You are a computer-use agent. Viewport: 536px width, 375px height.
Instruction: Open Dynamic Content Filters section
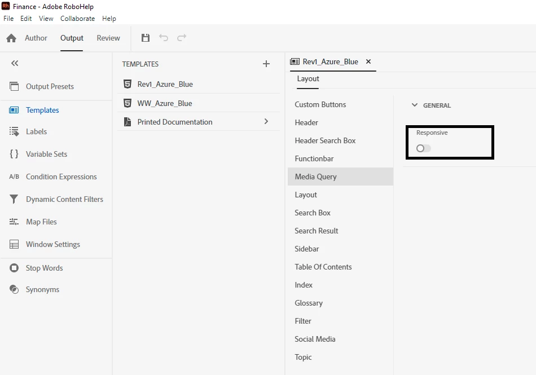(65, 199)
